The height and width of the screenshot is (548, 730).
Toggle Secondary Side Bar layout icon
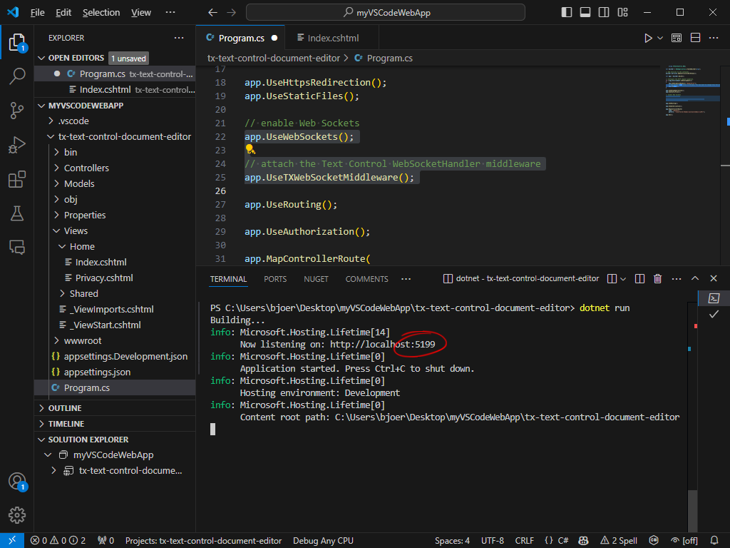click(604, 13)
